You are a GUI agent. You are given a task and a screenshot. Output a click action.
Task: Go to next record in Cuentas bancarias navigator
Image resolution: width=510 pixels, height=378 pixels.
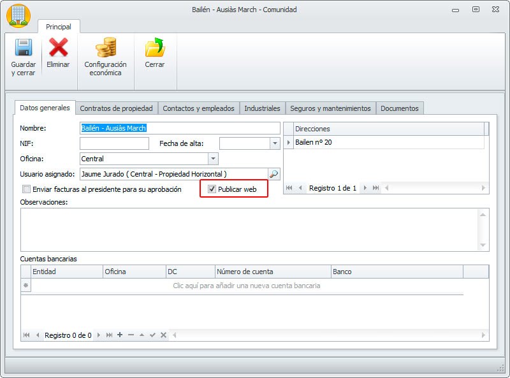pyautogui.click(x=99, y=335)
